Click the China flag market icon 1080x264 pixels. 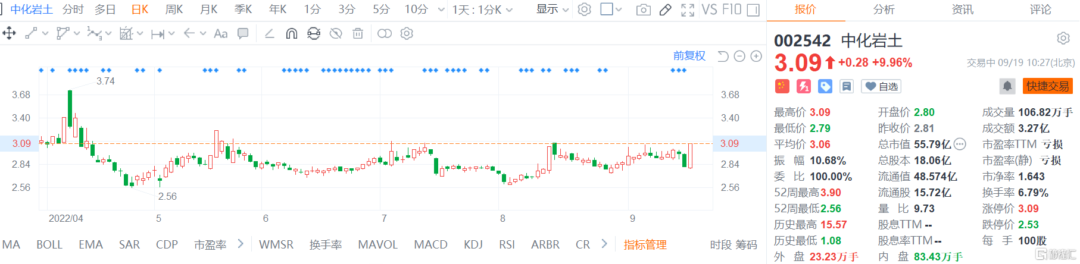coord(782,86)
